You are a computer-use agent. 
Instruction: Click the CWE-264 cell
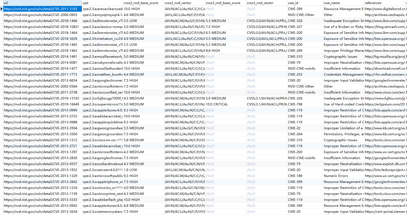pyautogui.click(x=305, y=134)
